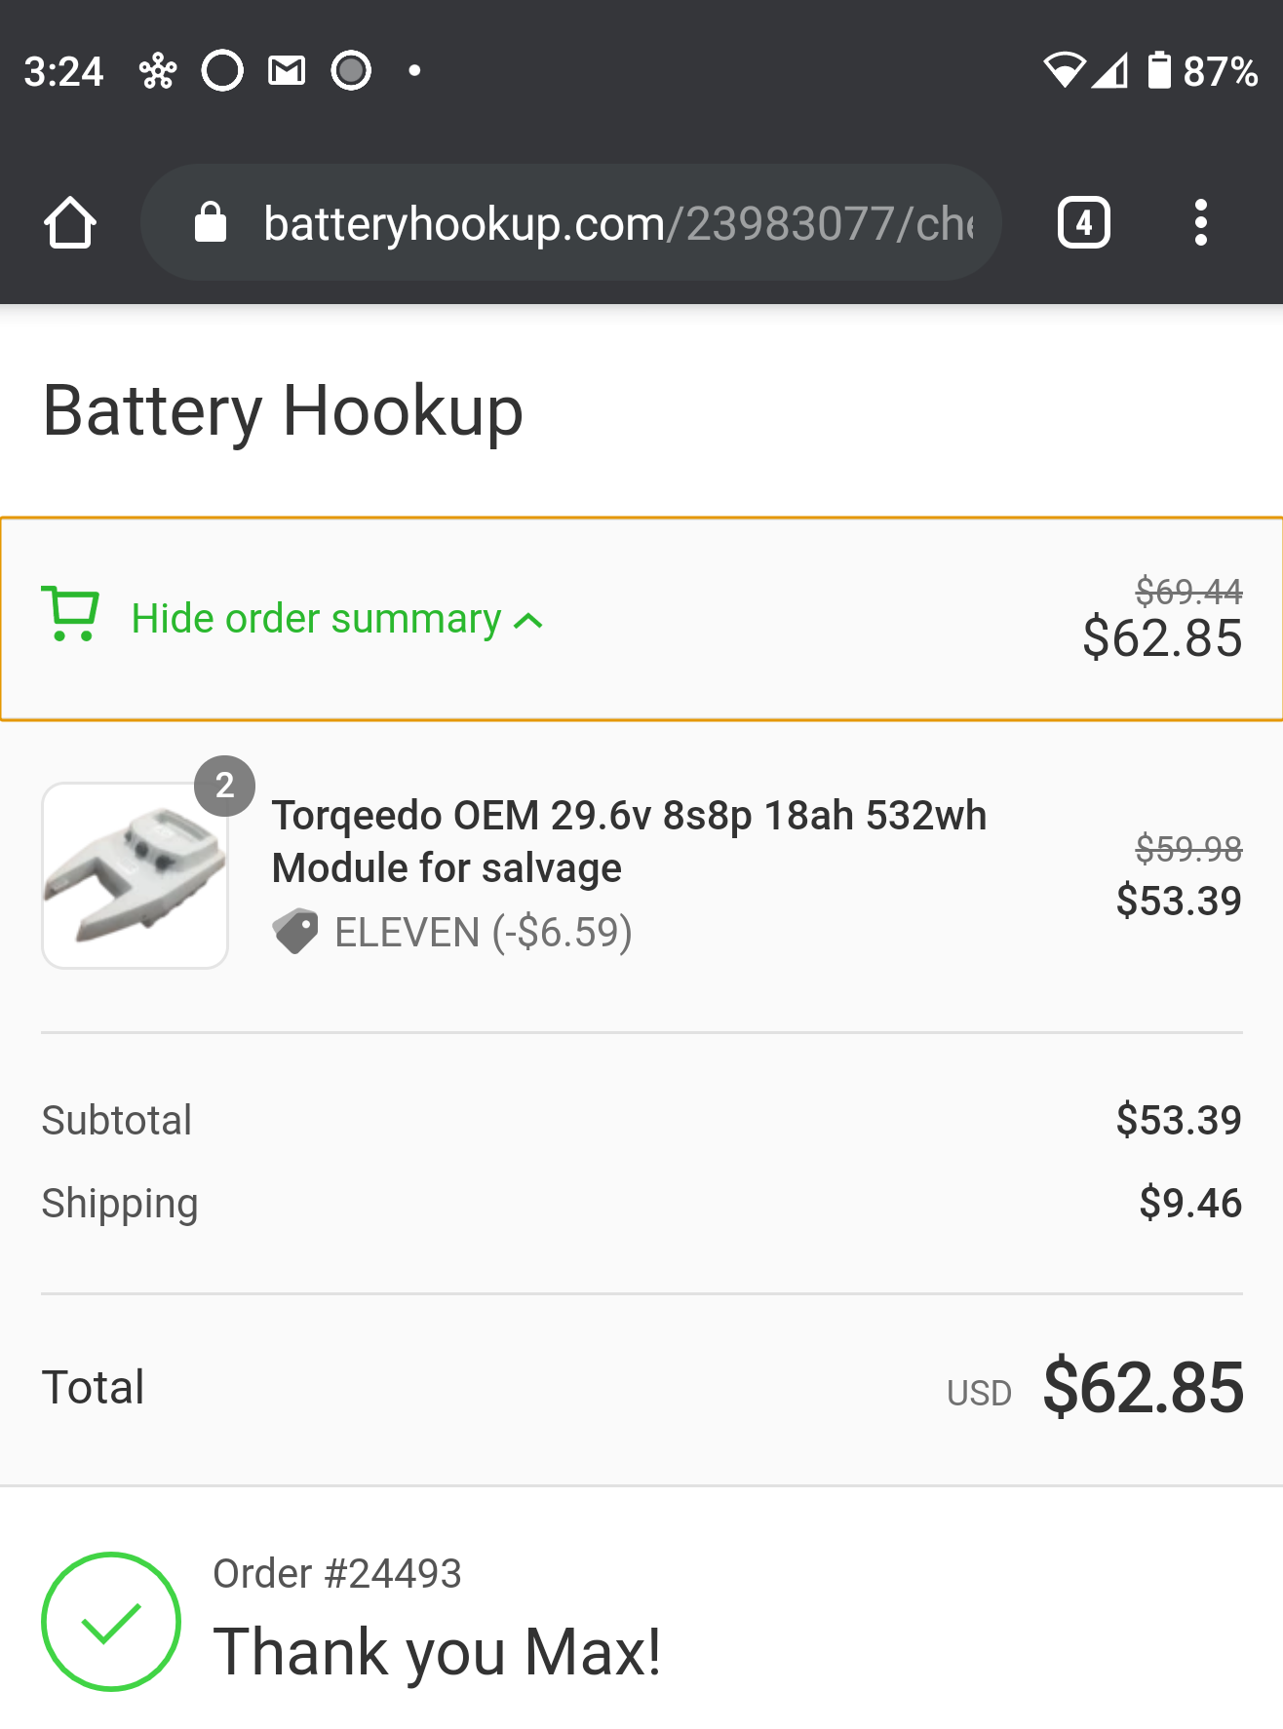Viewport: 1283px width, 1729px height.
Task: Tap the ELEVEN discount tag icon
Action: (x=295, y=932)
